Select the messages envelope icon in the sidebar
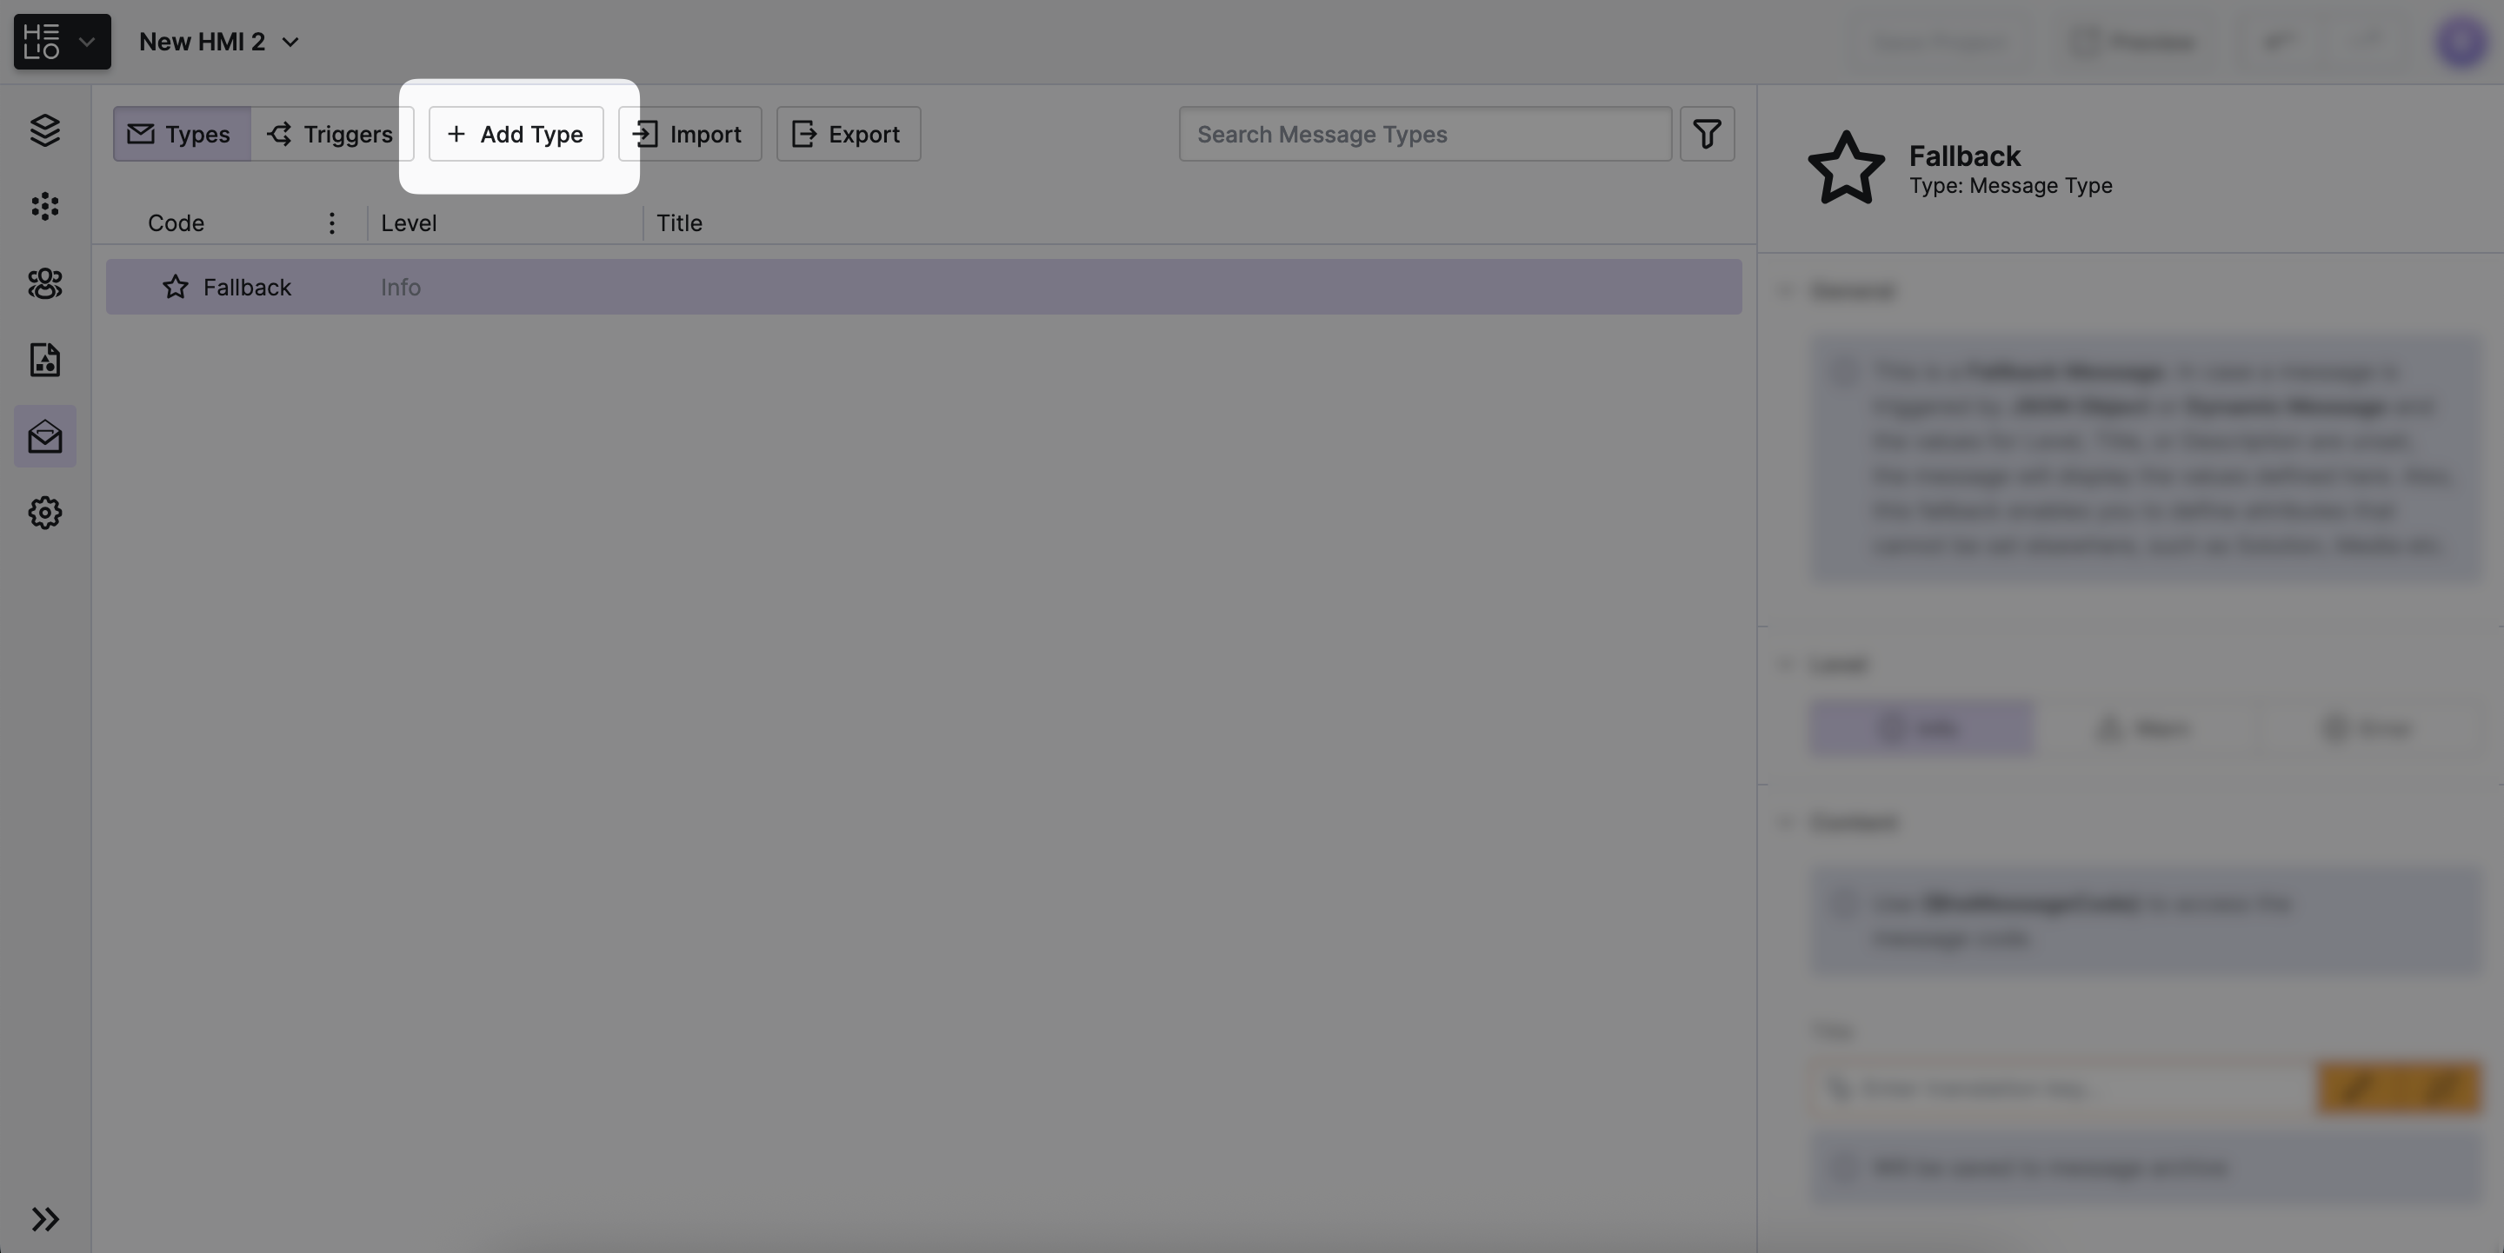The height and width of the screenshot is (1253, 2504). point(44,437)
